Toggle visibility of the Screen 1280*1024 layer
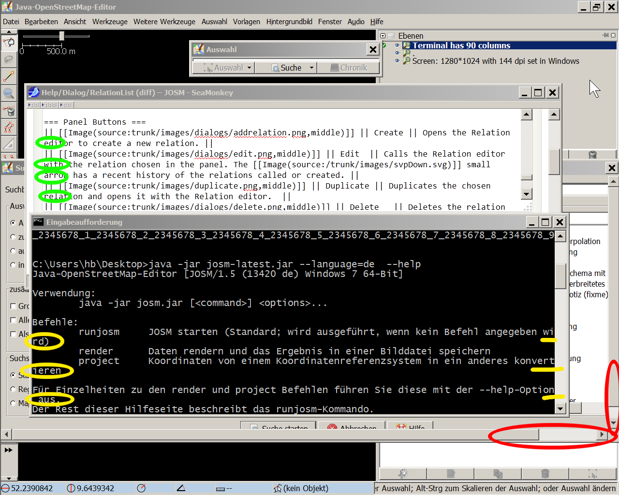This screenshot has height=495, width=619. pos(397,61)
